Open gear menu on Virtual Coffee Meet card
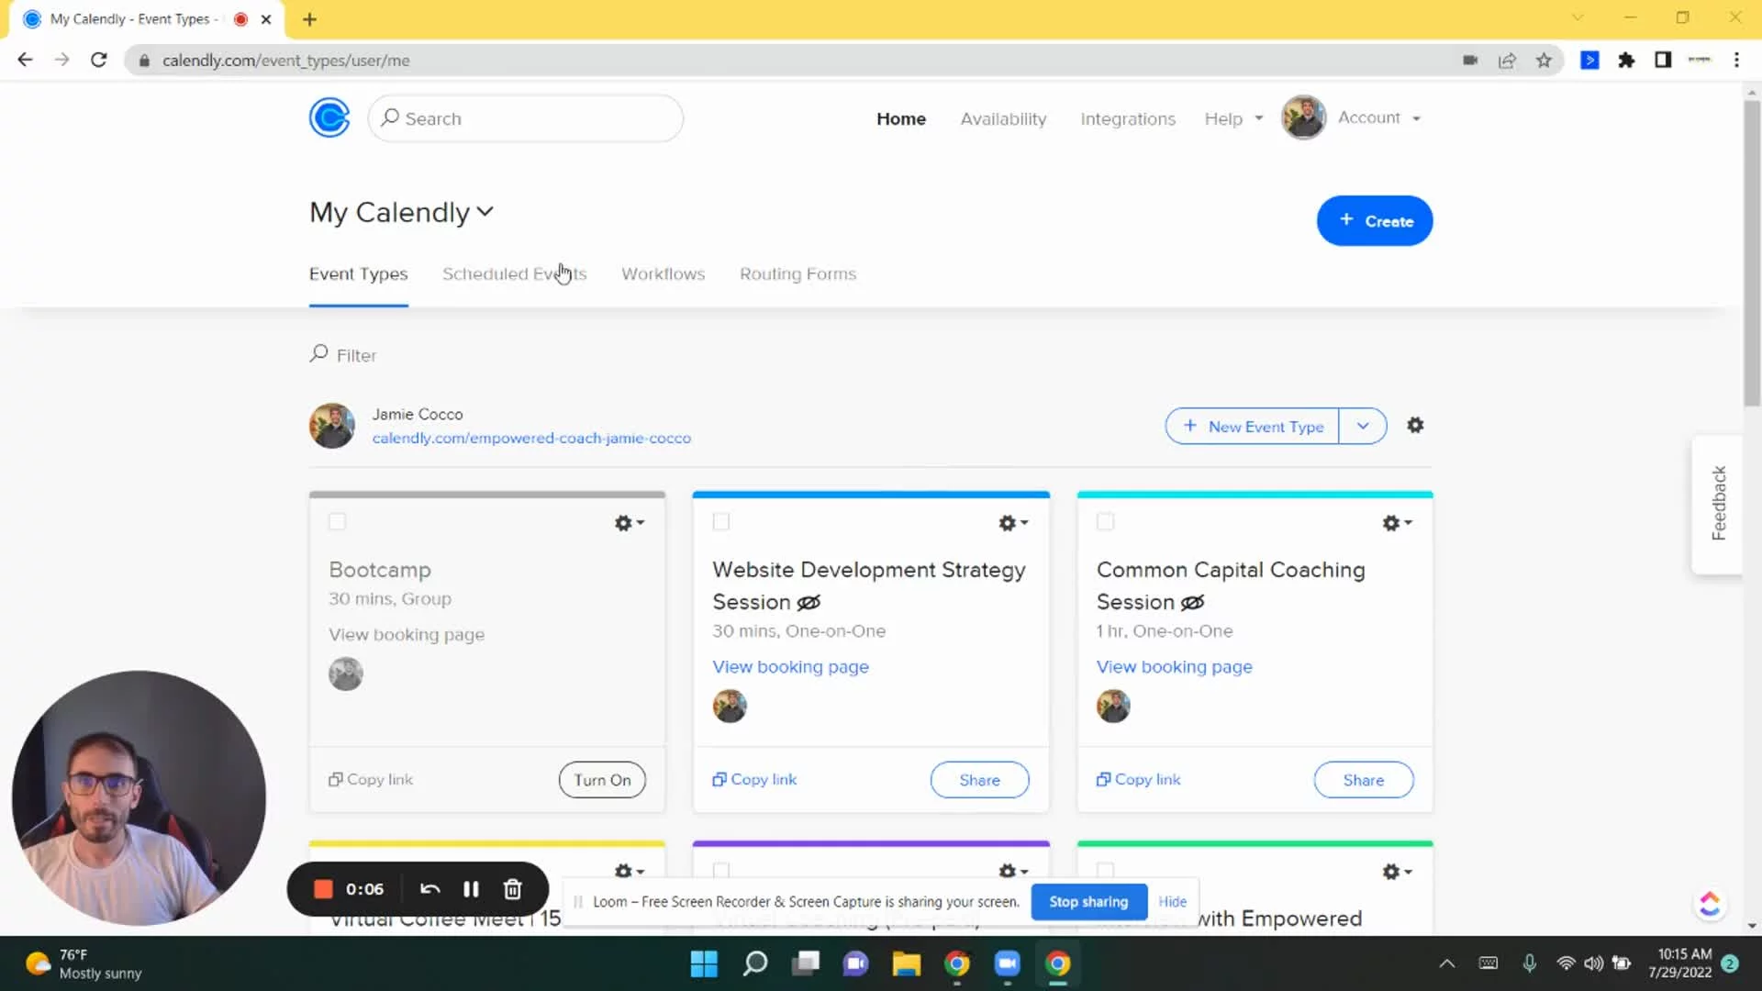This screenshot has height=991, width=1762. coord(630,871)
